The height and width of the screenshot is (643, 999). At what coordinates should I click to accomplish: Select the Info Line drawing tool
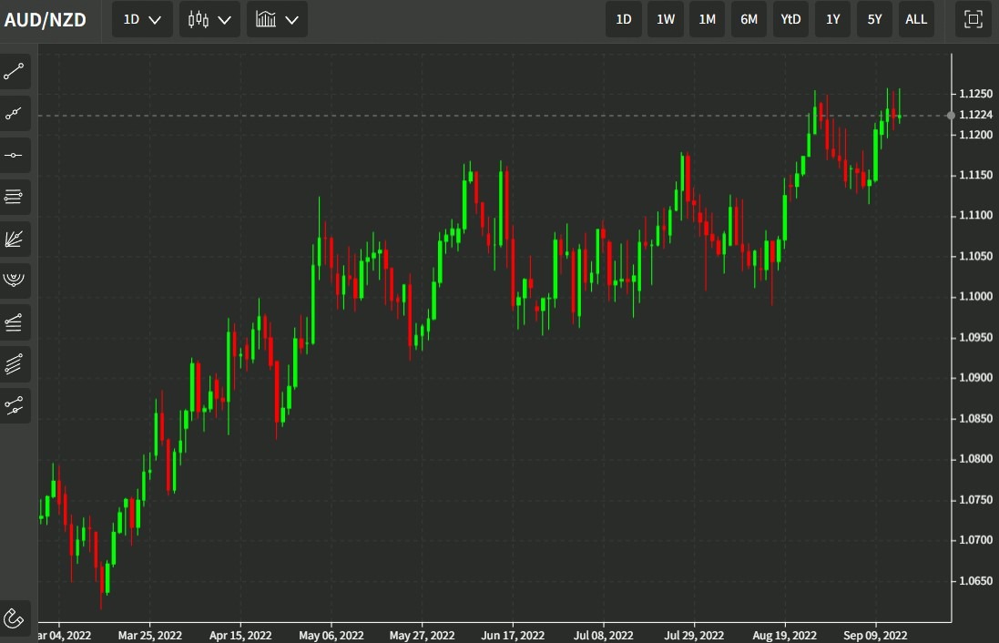coord(15,113)
